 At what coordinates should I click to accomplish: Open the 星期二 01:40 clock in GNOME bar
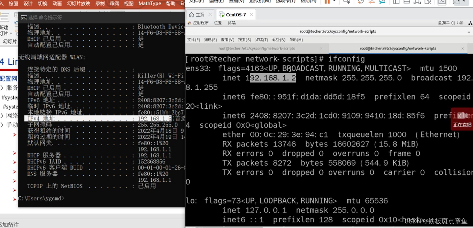click(451, 23)
